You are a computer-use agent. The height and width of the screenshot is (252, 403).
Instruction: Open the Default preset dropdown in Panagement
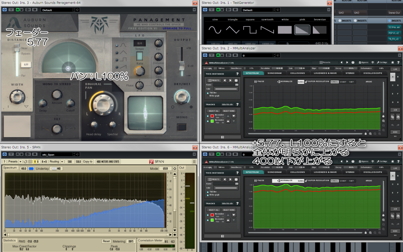point(57,10)
